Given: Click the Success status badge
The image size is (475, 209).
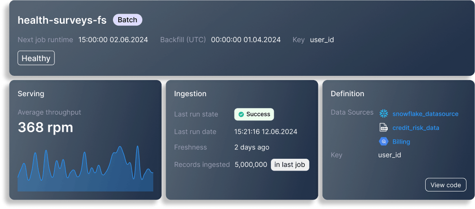Looking at the screenshot, I should pos(254,114).
